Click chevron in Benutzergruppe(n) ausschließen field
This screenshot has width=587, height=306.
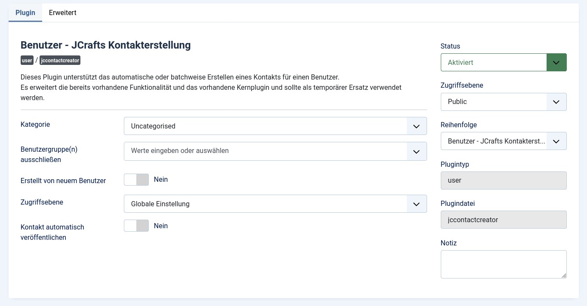[x=416, y=151]
